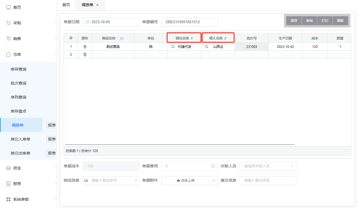Screen dimensions: 358x208
Task: Click the 审核 button
Action: point(309,21)
